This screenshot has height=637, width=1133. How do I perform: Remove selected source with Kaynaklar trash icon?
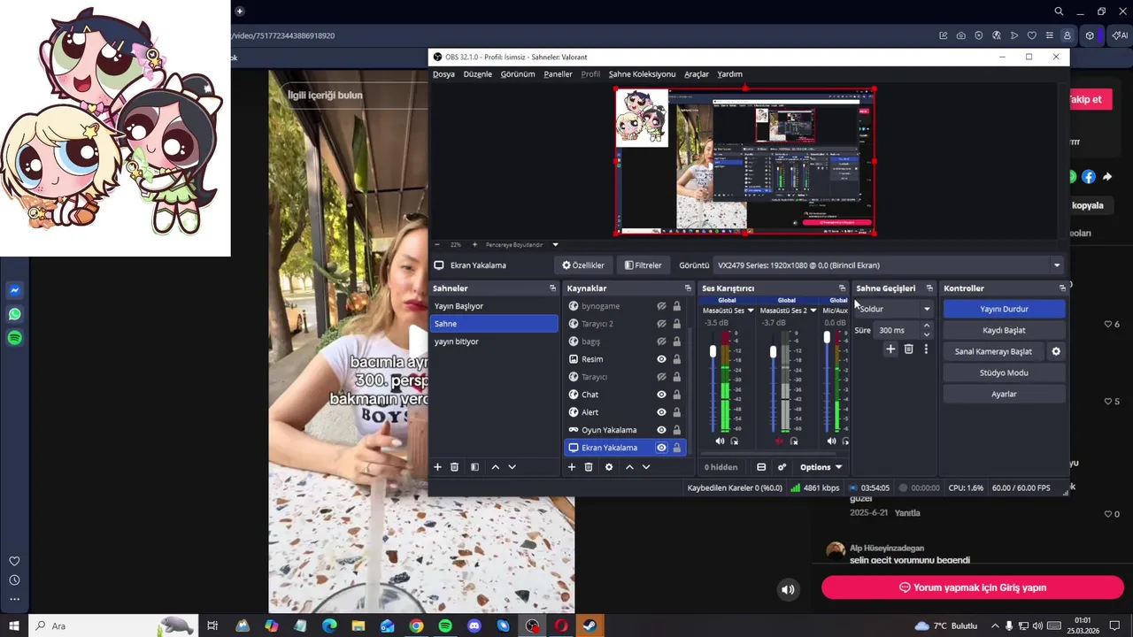(x=588, y=467)
